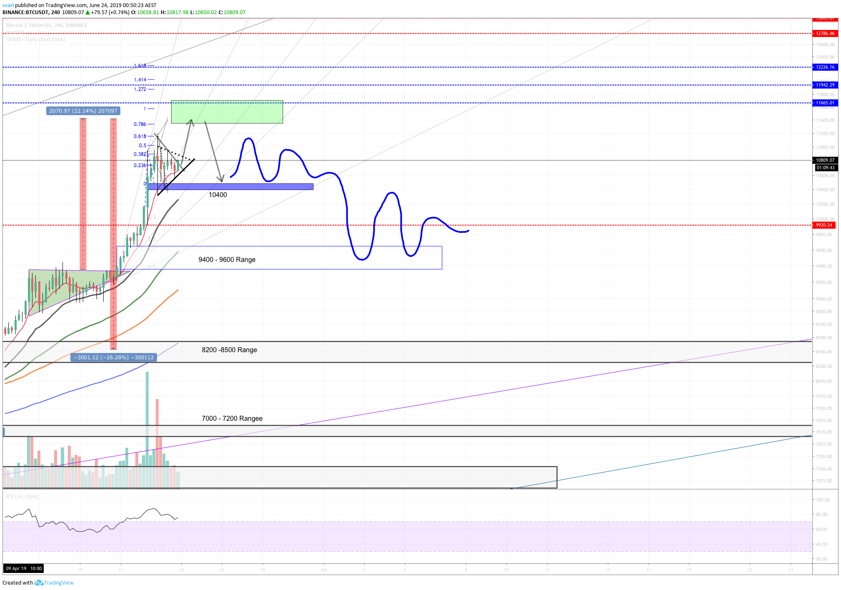Click the 09 Apr '19 10:00 date label
841x590 pixels.
point(24,568)
